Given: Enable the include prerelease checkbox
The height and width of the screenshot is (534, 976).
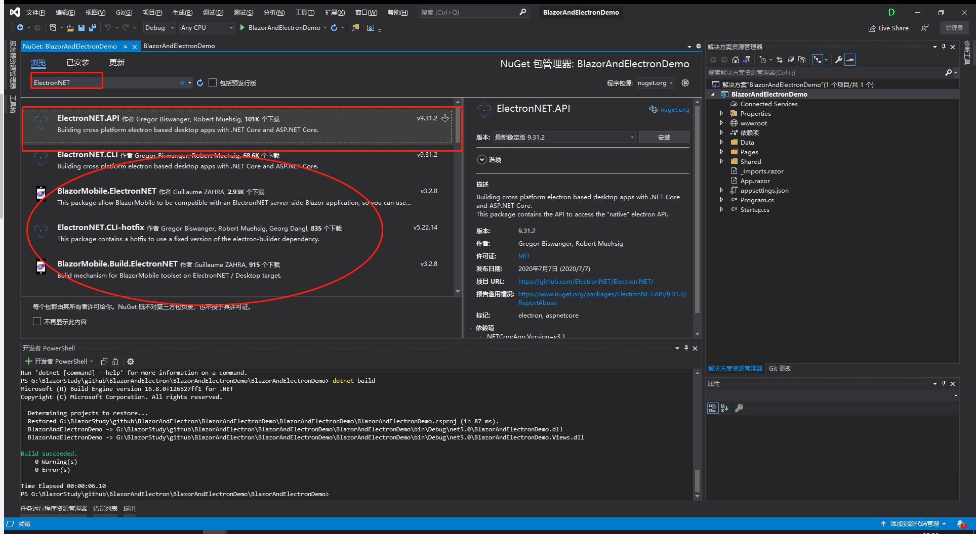Looking at the screenshot, I should pos(213,82).
